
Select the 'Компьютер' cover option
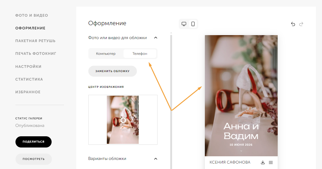pos(106,54)
